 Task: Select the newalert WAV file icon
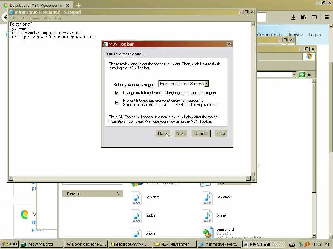136,198
